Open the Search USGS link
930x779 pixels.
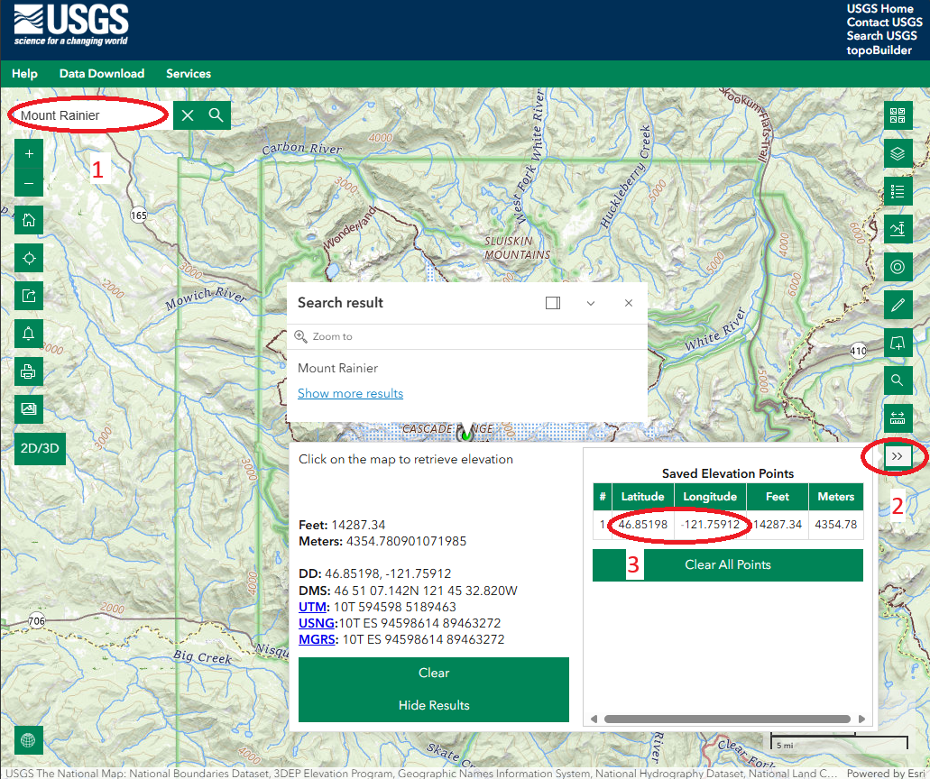pos(881,36)
